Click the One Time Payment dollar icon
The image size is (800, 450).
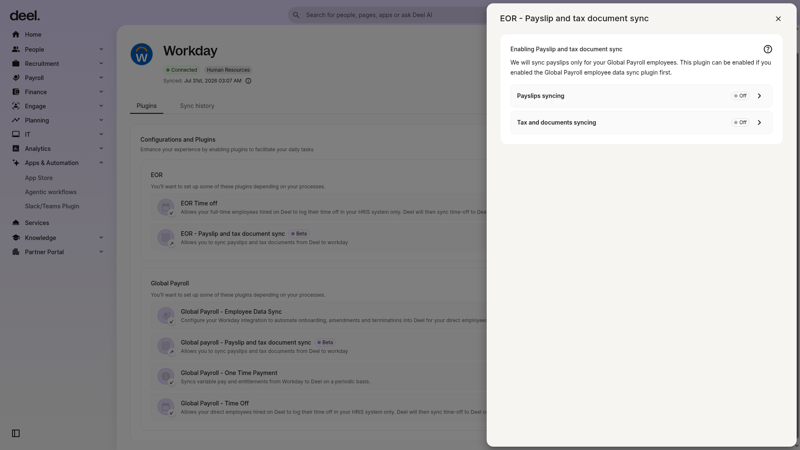click(x=166, y=376)
